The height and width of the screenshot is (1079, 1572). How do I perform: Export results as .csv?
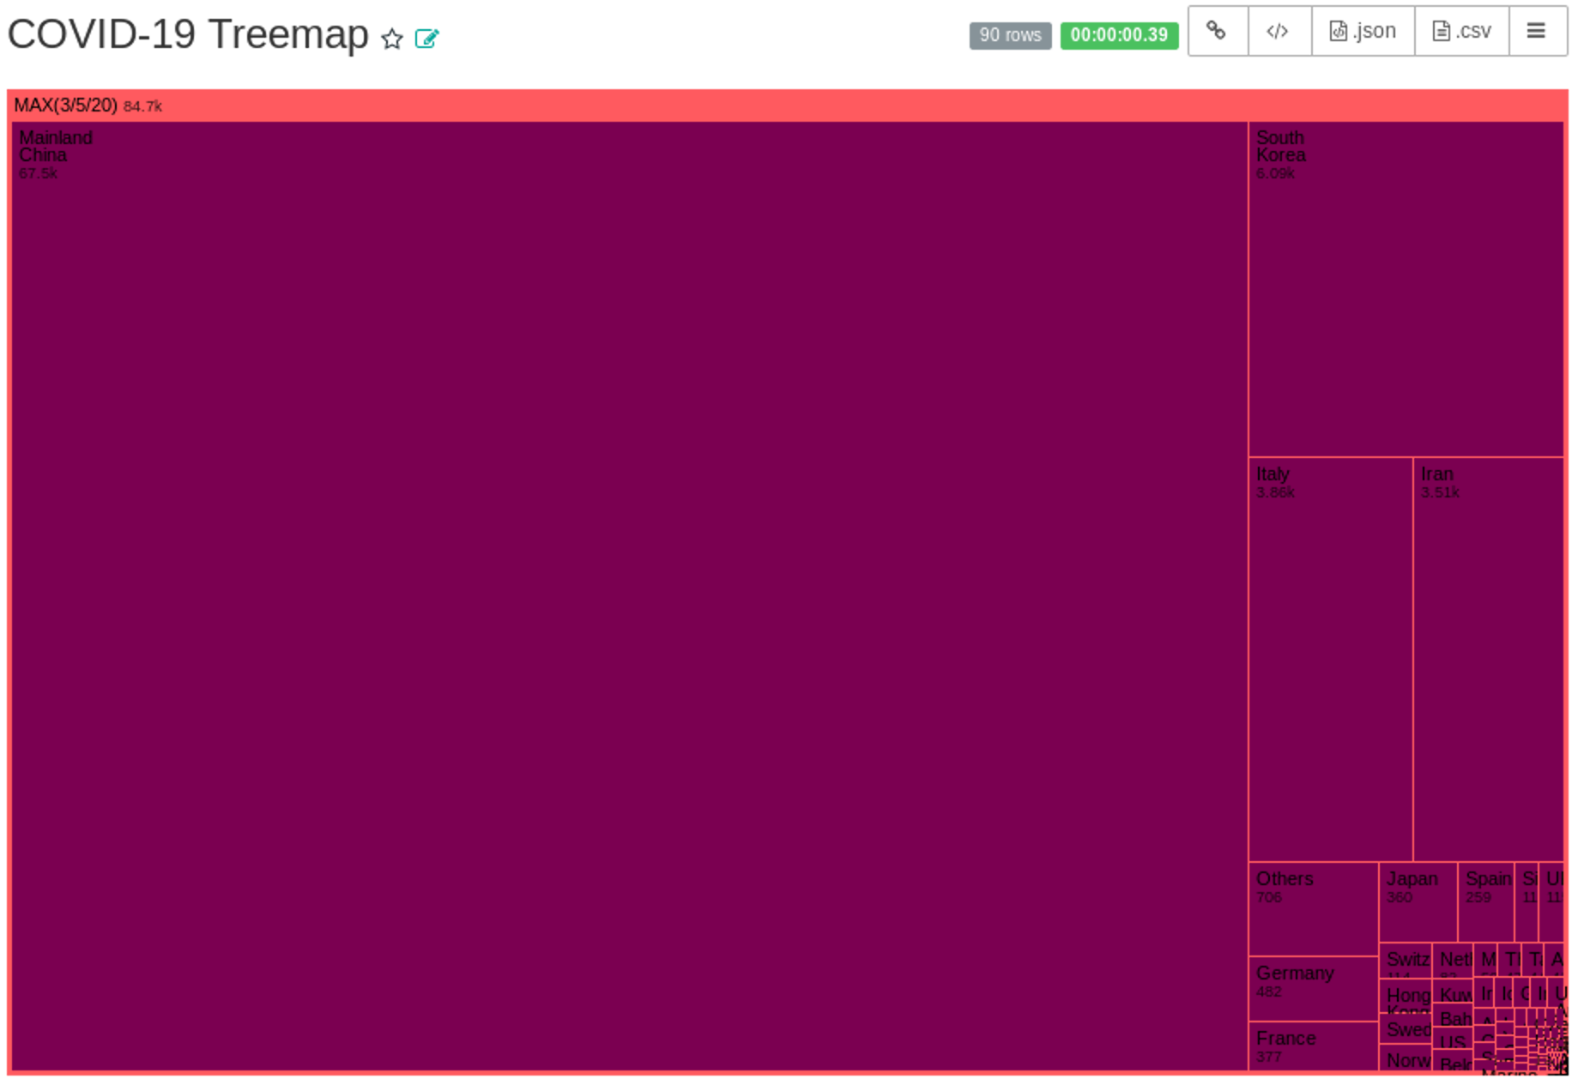1461,31
